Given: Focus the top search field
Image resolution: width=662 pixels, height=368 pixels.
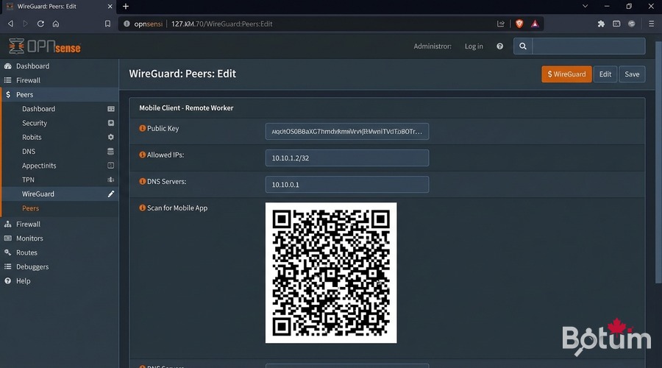Looking at the screenshot, I should tap(588, 46).
